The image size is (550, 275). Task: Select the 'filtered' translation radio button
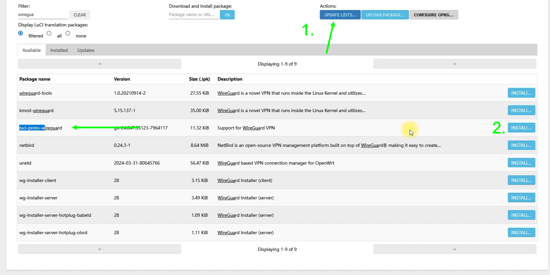point(21,33)
